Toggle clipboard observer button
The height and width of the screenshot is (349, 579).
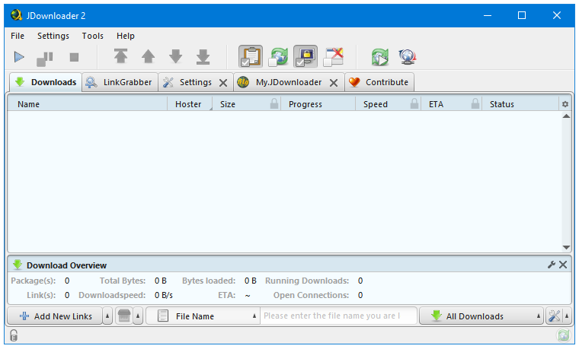point(251,57)
